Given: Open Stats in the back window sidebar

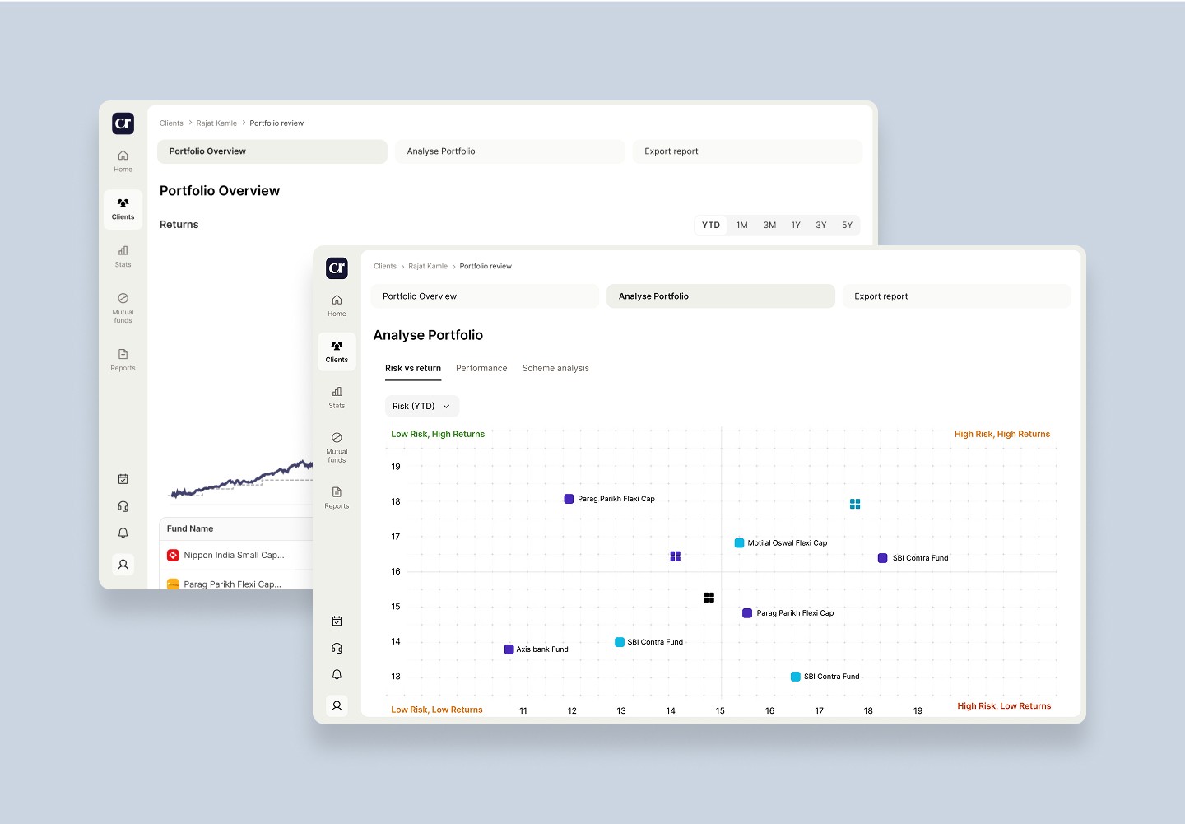Looking at the screenshot, I should 123,256.
